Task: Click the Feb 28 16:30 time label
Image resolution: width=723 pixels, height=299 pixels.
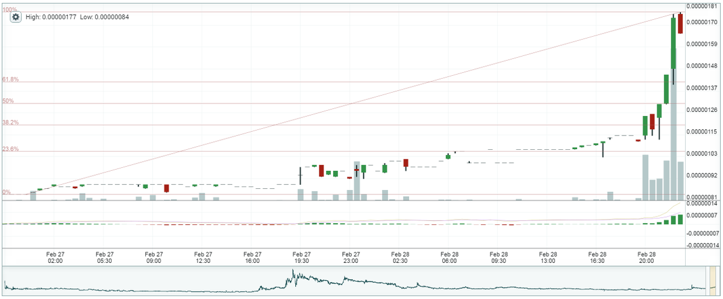Action: [x=598, y=257]
